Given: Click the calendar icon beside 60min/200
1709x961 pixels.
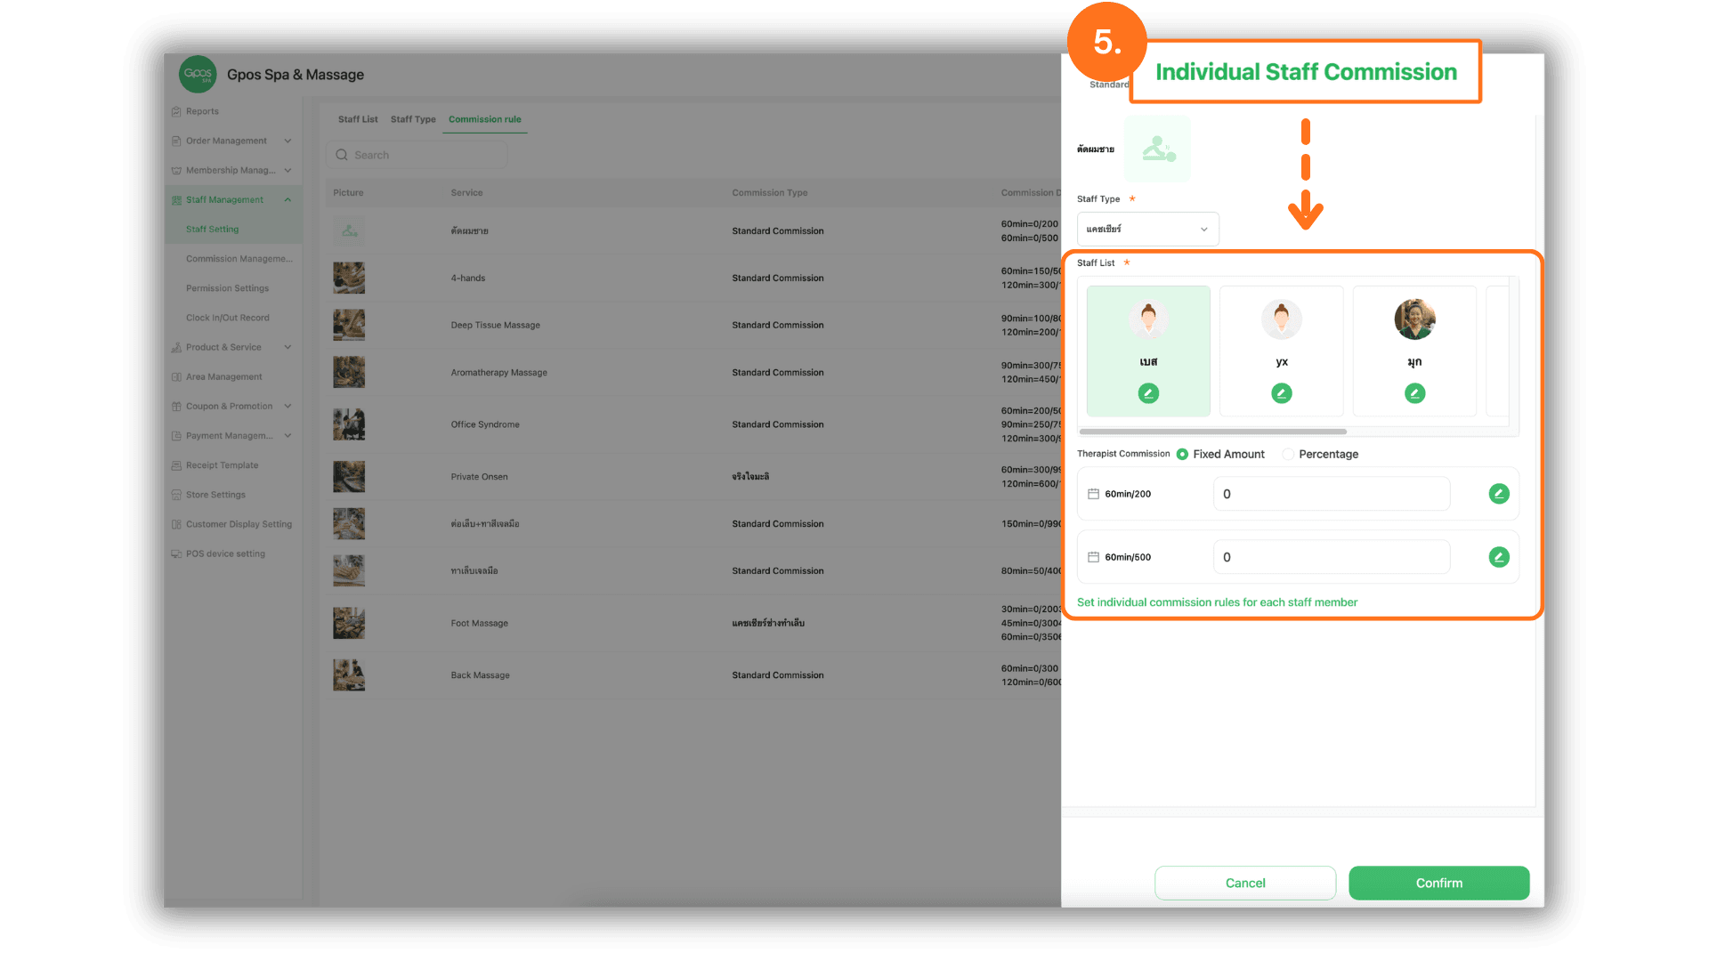Looking at the screenshot, I should 1093,494.
